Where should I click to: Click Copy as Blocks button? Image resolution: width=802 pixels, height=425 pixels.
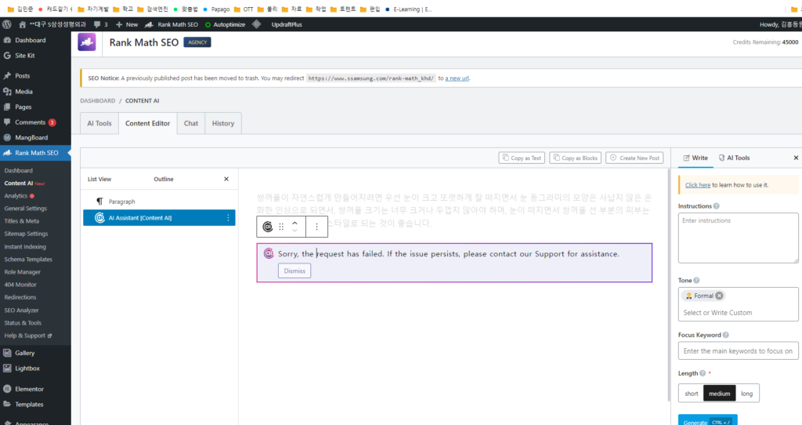click(x=576, y=158)
